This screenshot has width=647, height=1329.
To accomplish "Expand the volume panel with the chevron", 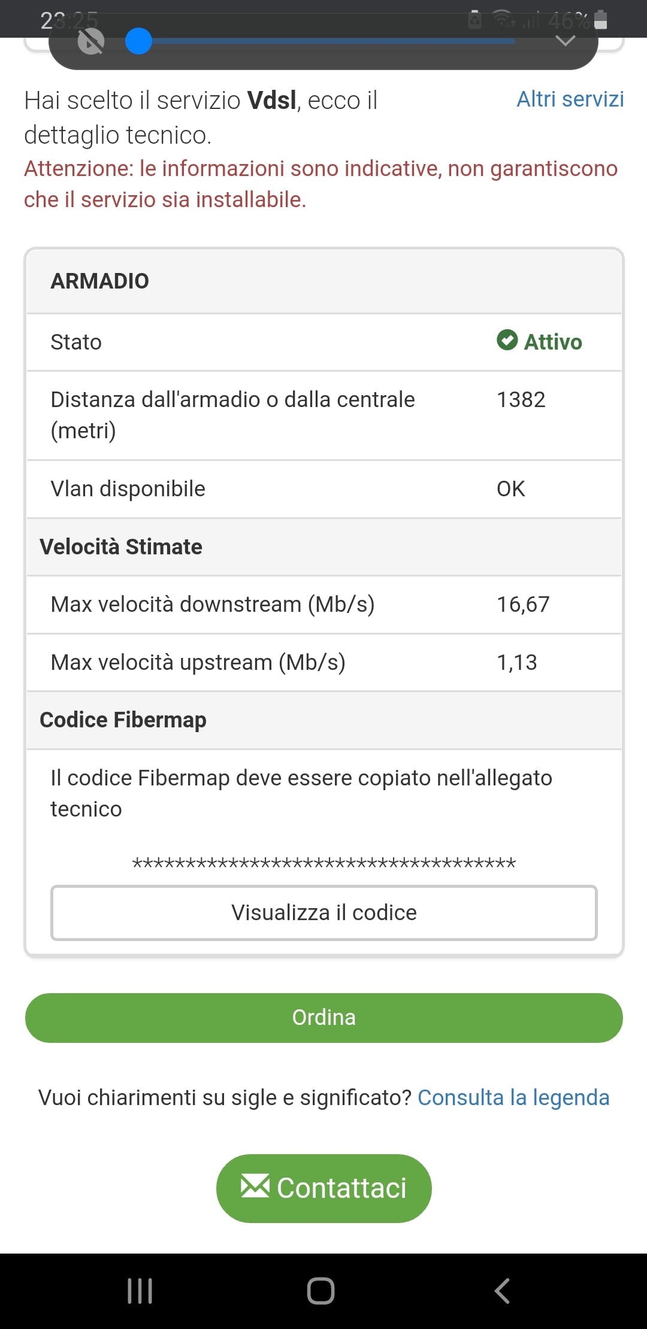I will click(x=565, y=41).
